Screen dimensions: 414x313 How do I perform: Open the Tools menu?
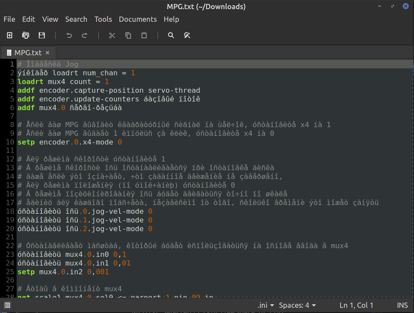point(103,19)
